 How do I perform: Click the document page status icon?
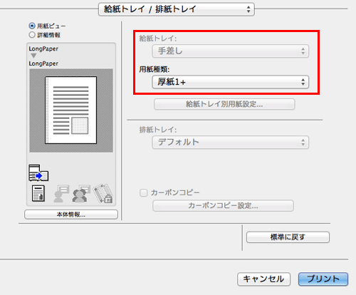(38, 193)
